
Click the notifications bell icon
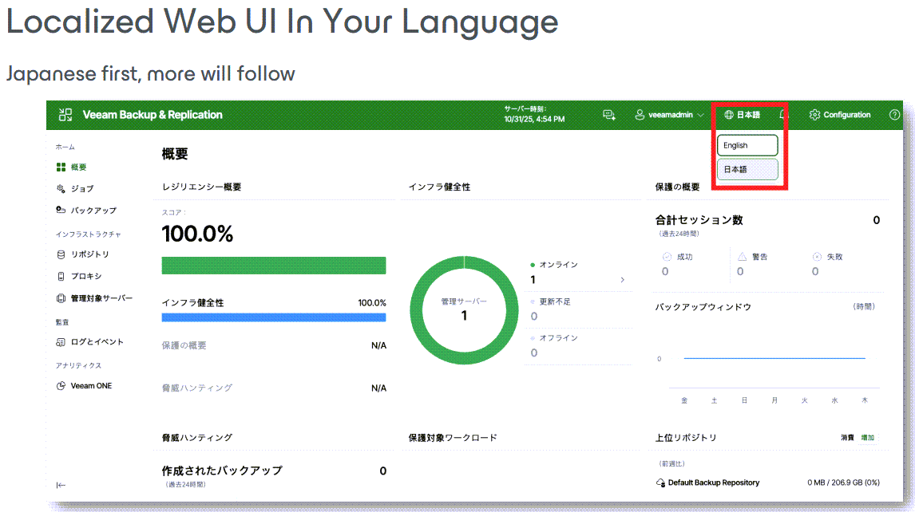pyautogui.click(x=783, y=115)
